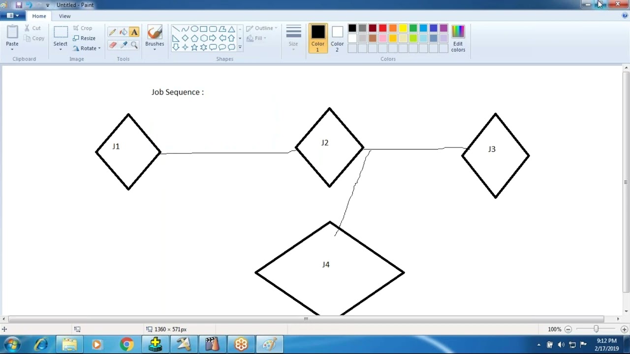Choose the Rounded rectangular callout shape

pos(213,47)
